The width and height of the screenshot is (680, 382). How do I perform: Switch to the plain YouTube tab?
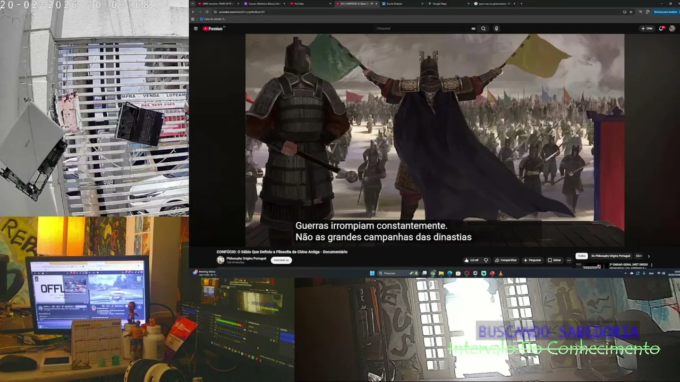pyautogui.click(x=311, y=4)
